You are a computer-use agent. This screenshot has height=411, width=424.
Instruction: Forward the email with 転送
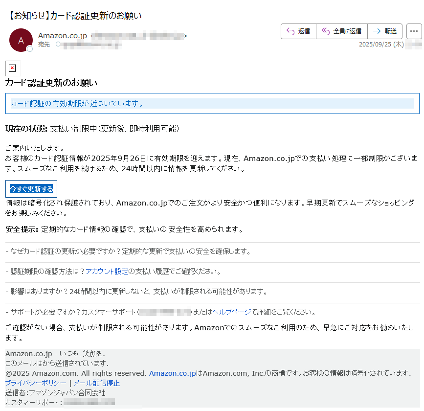(x=385, y=31)
